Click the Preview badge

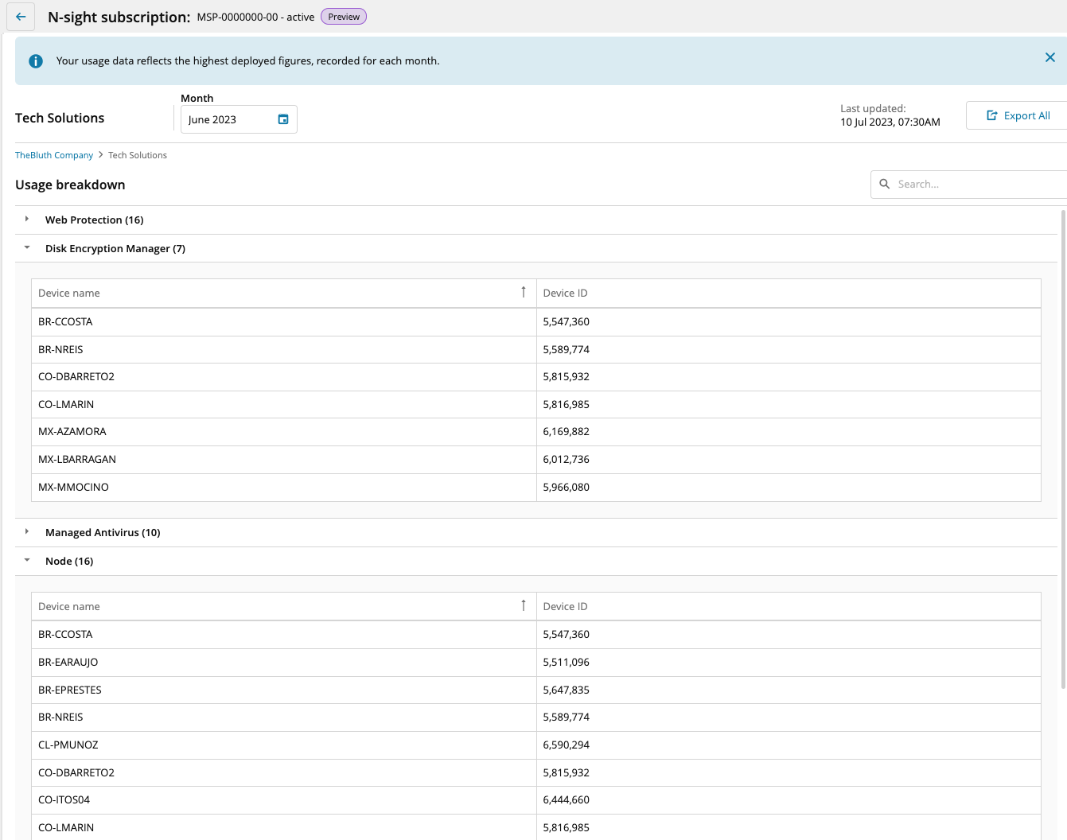344,17
